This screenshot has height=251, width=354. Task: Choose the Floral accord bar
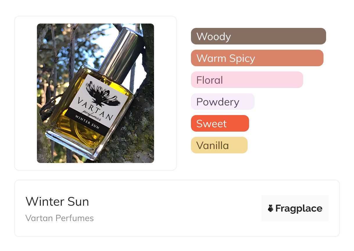coord(247,80)
